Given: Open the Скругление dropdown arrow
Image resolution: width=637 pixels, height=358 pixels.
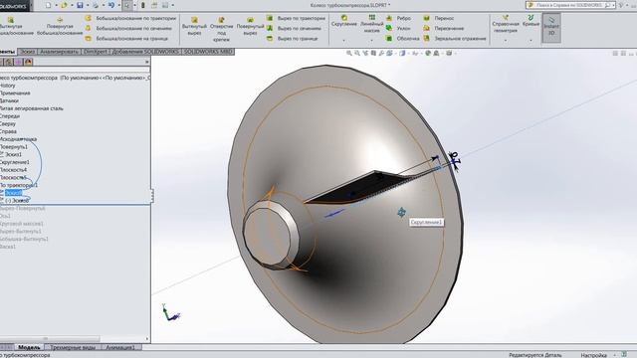Looking at the screenshot, I should [344, 41].
